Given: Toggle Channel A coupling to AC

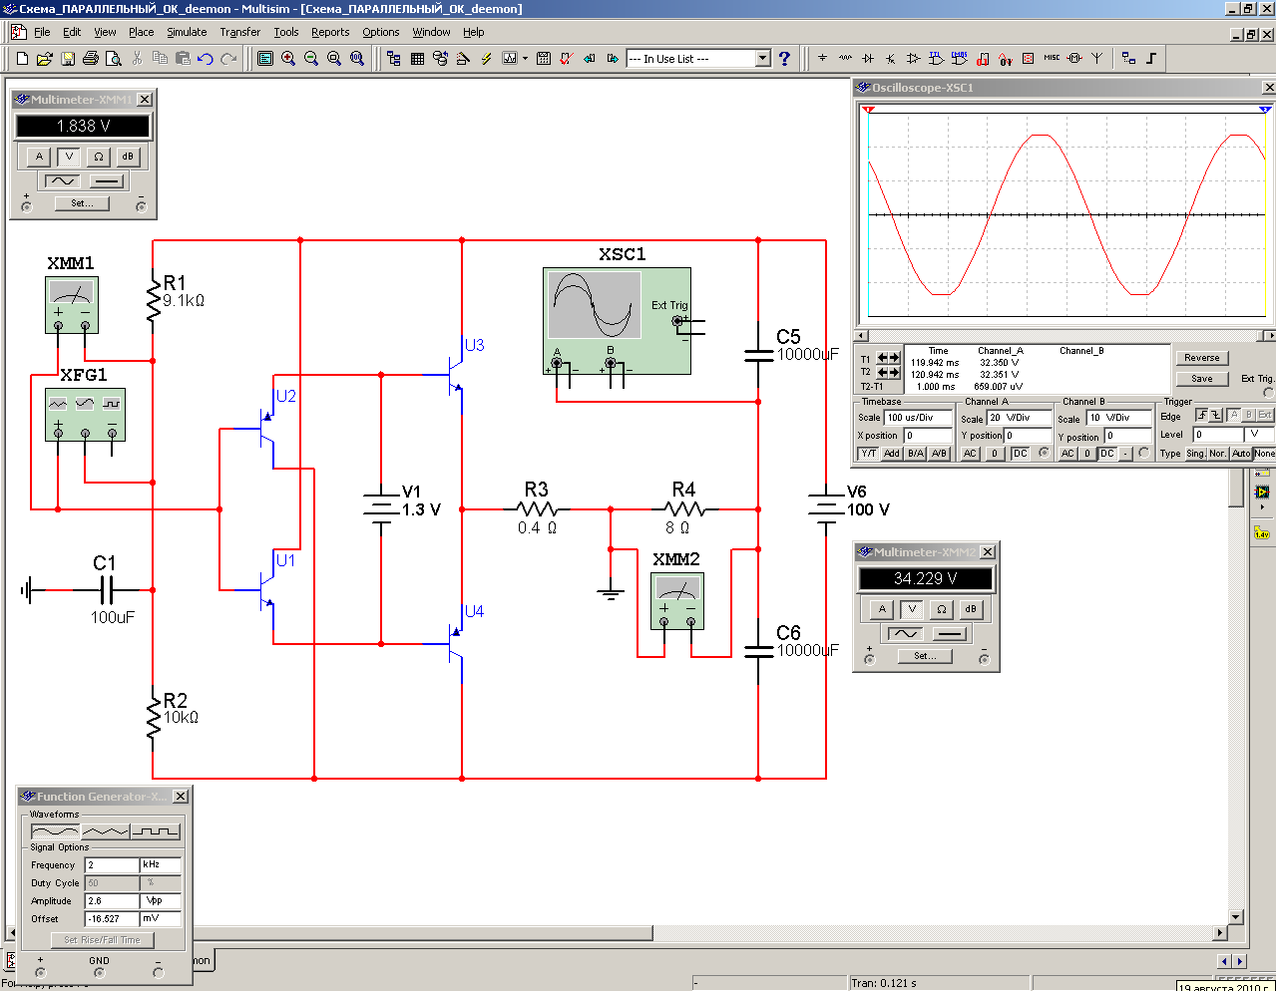Looking at the screenshot, I should pos(970,454).
